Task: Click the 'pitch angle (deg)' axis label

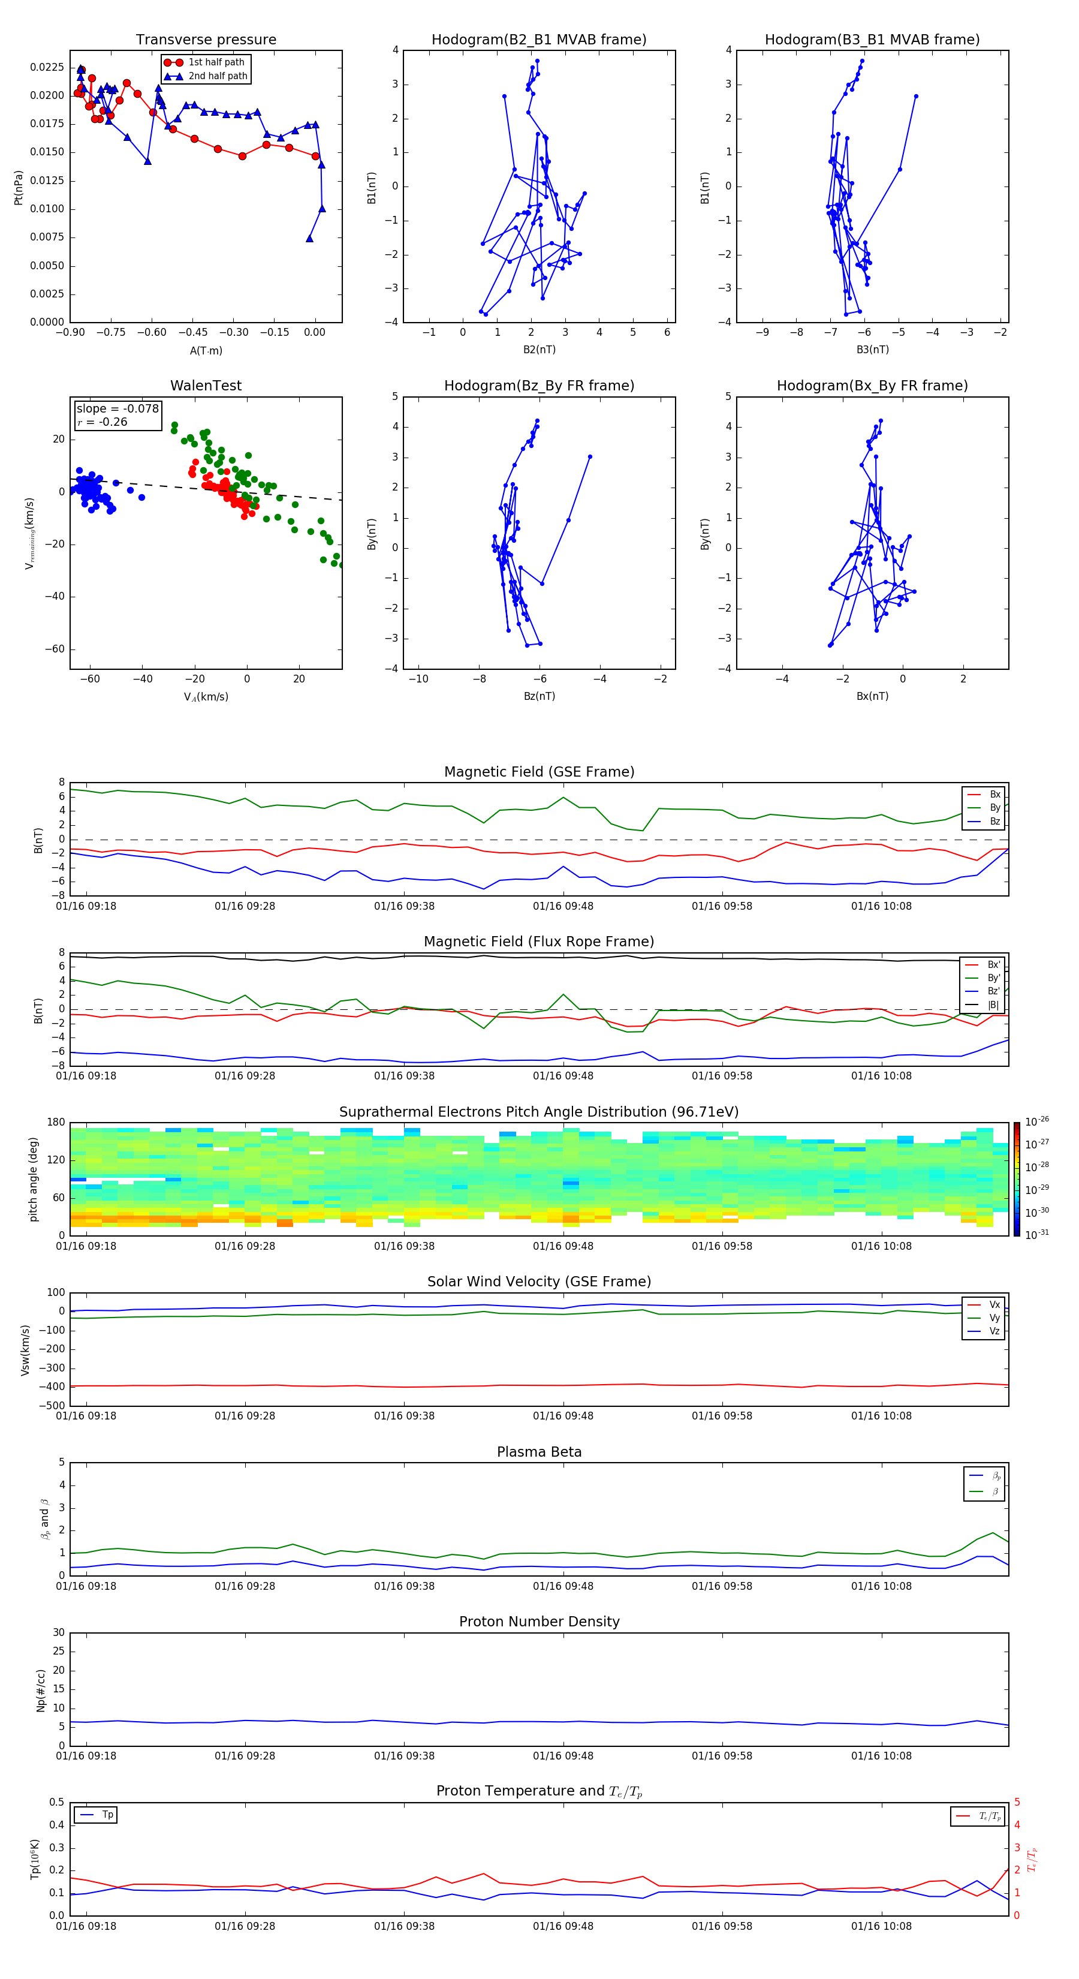Action: (x=33, y=1179)
